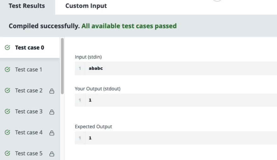Select Test case 1 in the list

(30, 70)
